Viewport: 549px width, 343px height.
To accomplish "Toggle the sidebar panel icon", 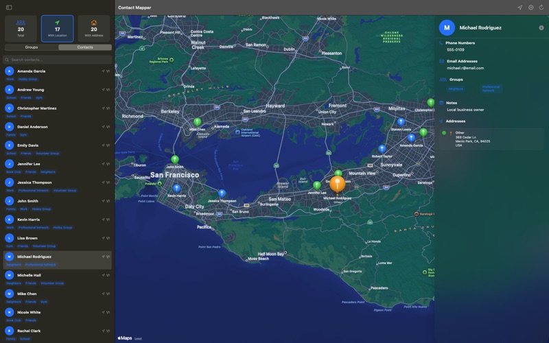I will click(x=9, y=8).
